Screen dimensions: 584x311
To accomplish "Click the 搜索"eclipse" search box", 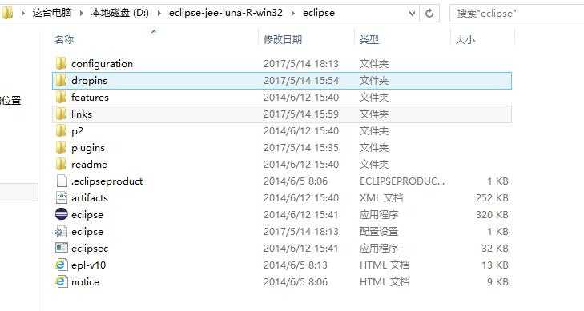I will pyautogui.click(x=517, y=14).
